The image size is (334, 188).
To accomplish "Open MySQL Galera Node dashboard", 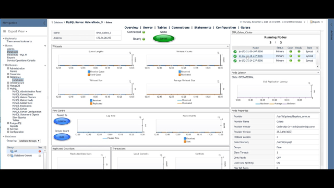I will click(x=22, y=100).
